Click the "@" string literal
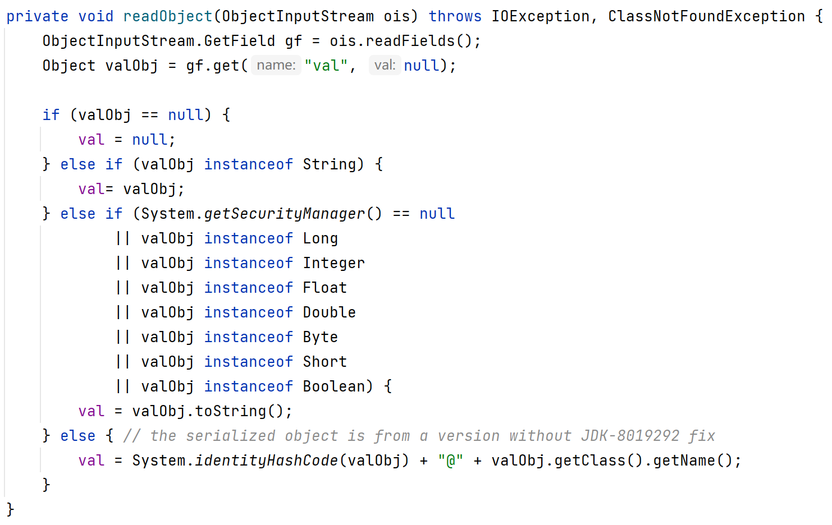Viewport: 832px width, 525px height. [451, 460]
